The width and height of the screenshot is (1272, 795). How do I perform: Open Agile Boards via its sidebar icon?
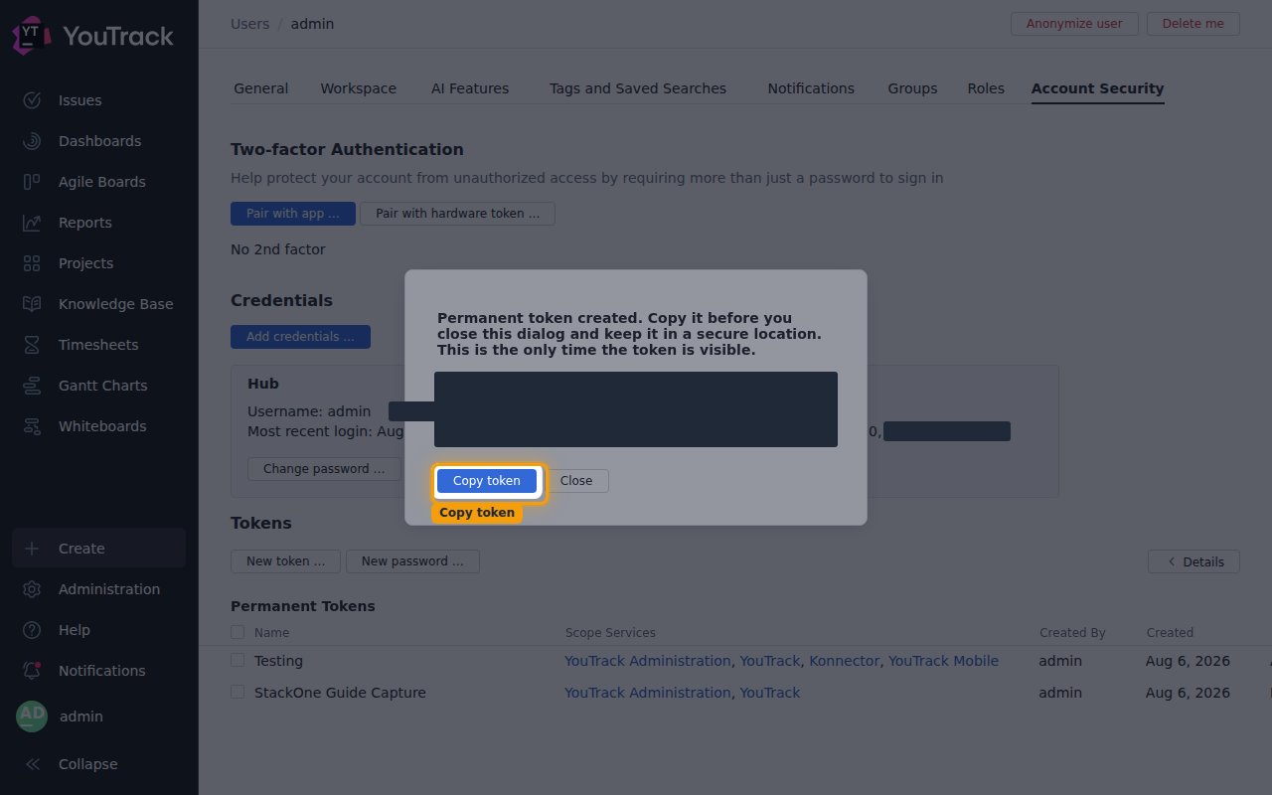point(32,182)
